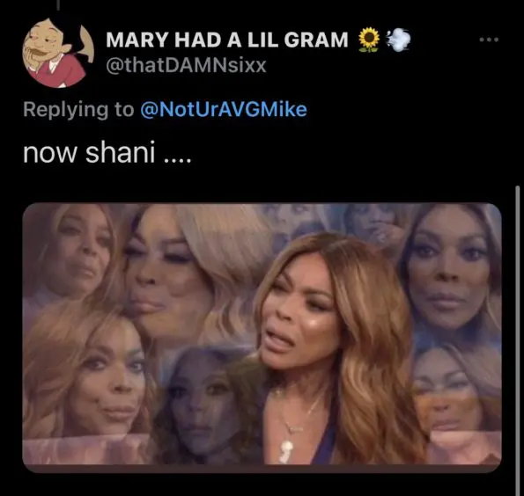This screenshot has width=524, height=496.
Task: Click the sunflower emoji beside the display name
Action: [369, 40]
